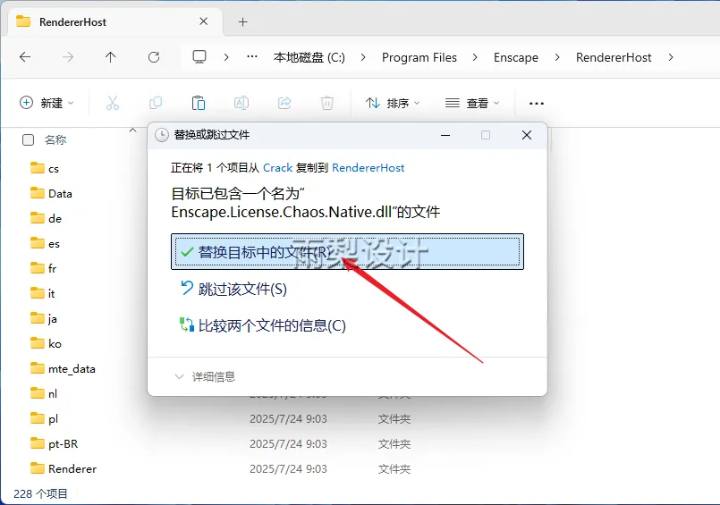Click the Cut scissors toolbar icon
Viewport: 720px width, 505px height.
113,103
